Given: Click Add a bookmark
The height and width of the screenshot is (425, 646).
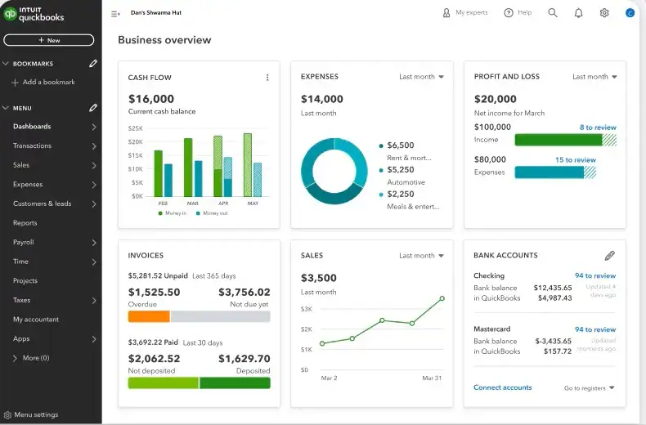Looking at the screenshot, I should [48, 82].
